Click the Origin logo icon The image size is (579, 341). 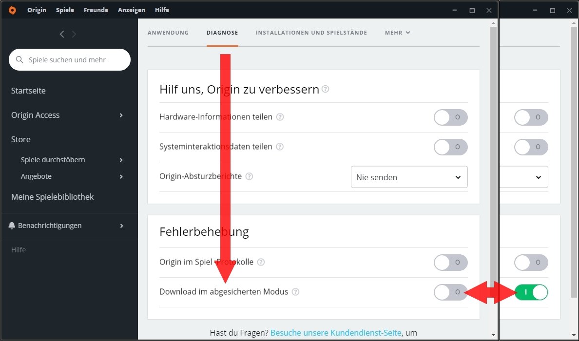click(x=12, y=10)
